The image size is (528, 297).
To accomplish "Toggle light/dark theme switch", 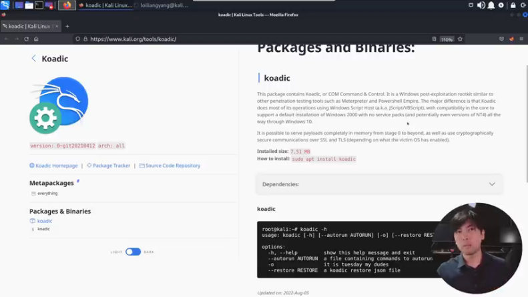I will (133, 252).
